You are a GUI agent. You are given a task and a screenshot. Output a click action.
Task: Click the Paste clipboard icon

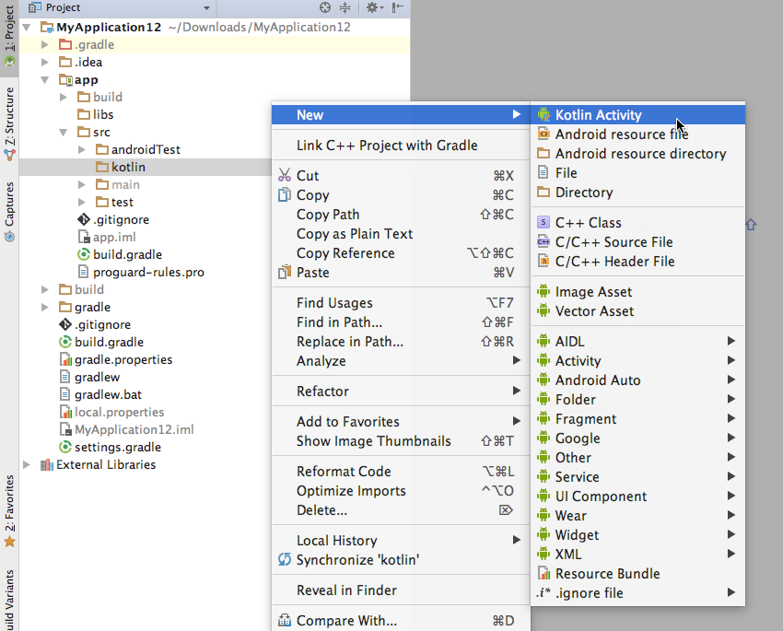pyautogui.click(x=285, y=273)
